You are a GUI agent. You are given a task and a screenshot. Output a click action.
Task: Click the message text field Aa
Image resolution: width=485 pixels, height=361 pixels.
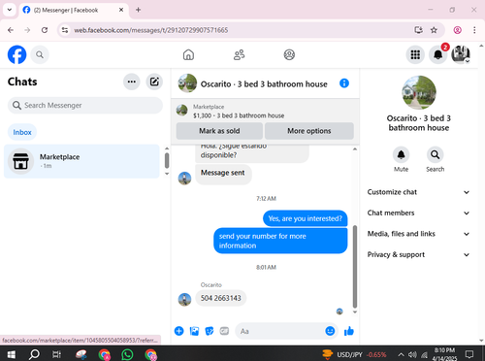[280, 331]
